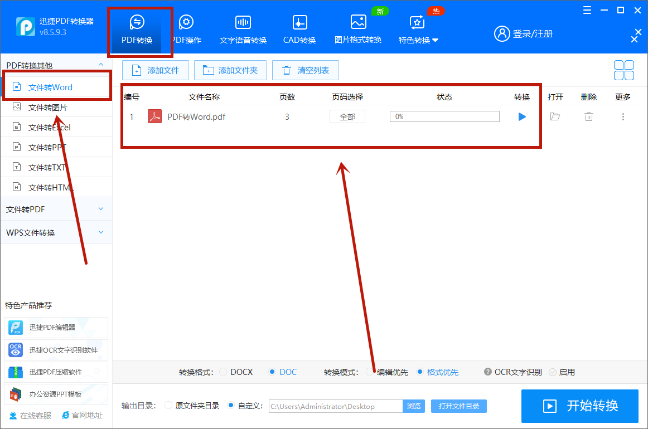Switch to grid view with the top-right icon
Image resolution: width=648 pixels, height=429 pixels.
(623, 70)
